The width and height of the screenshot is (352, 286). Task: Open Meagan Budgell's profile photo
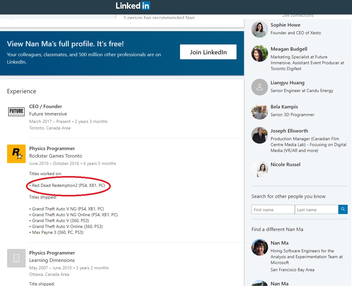click(x=259, y=53)
